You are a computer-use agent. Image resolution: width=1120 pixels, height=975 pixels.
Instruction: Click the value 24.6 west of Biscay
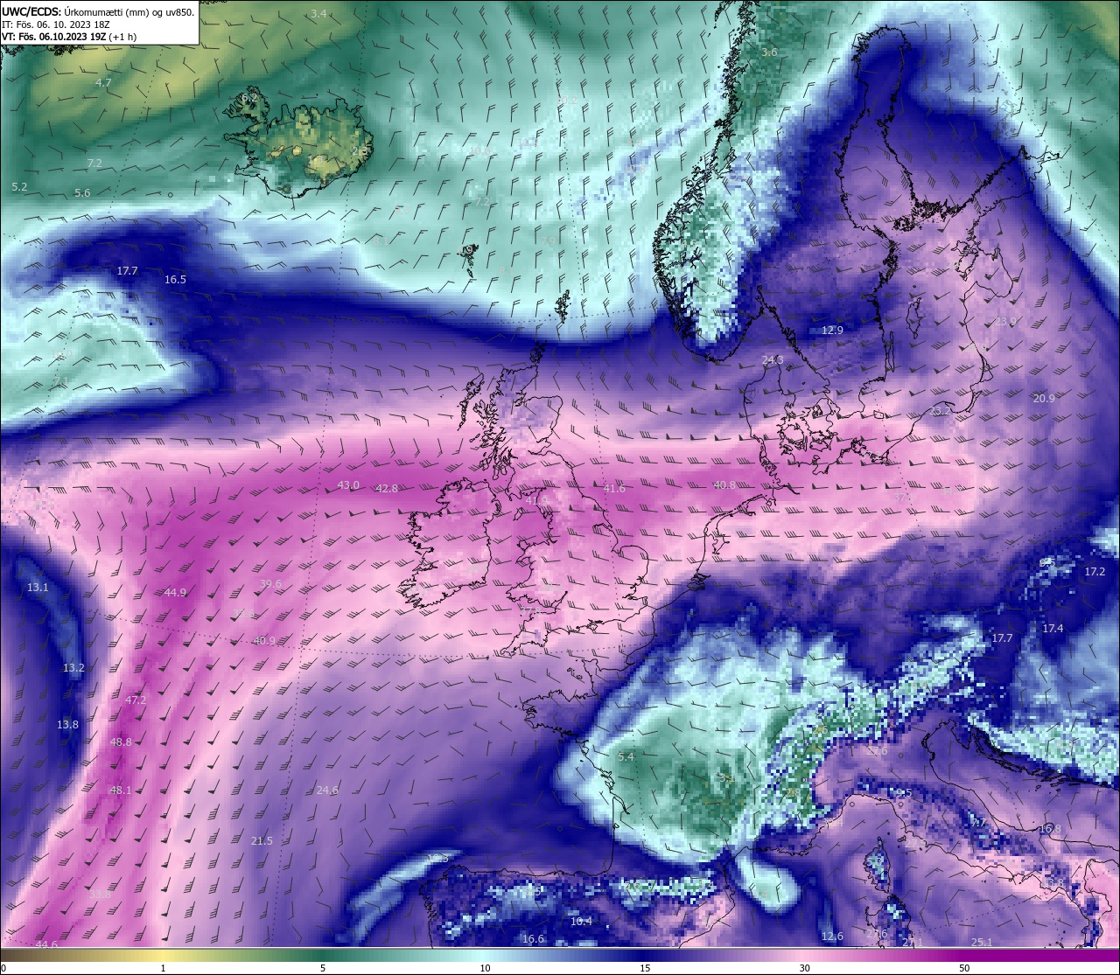tap(327, 790)
